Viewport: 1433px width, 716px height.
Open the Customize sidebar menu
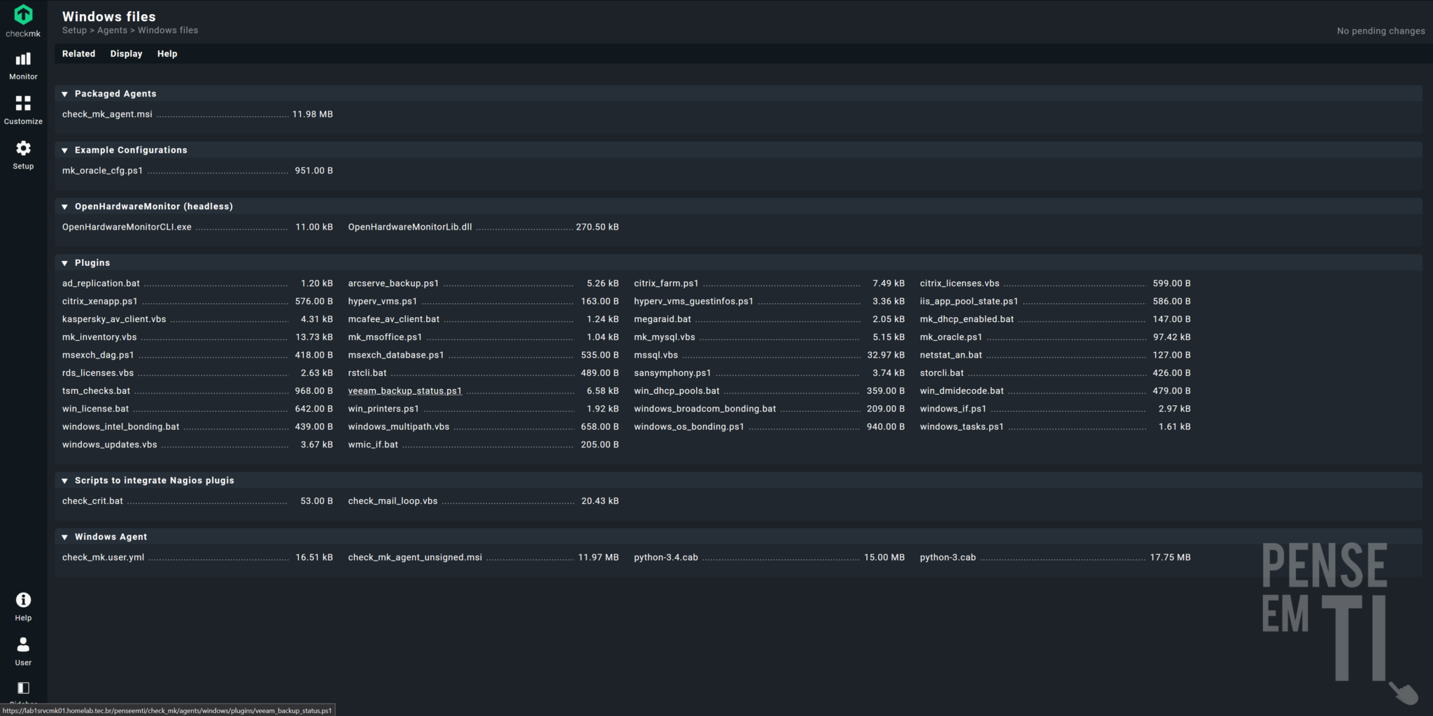(x=22, y=111)
